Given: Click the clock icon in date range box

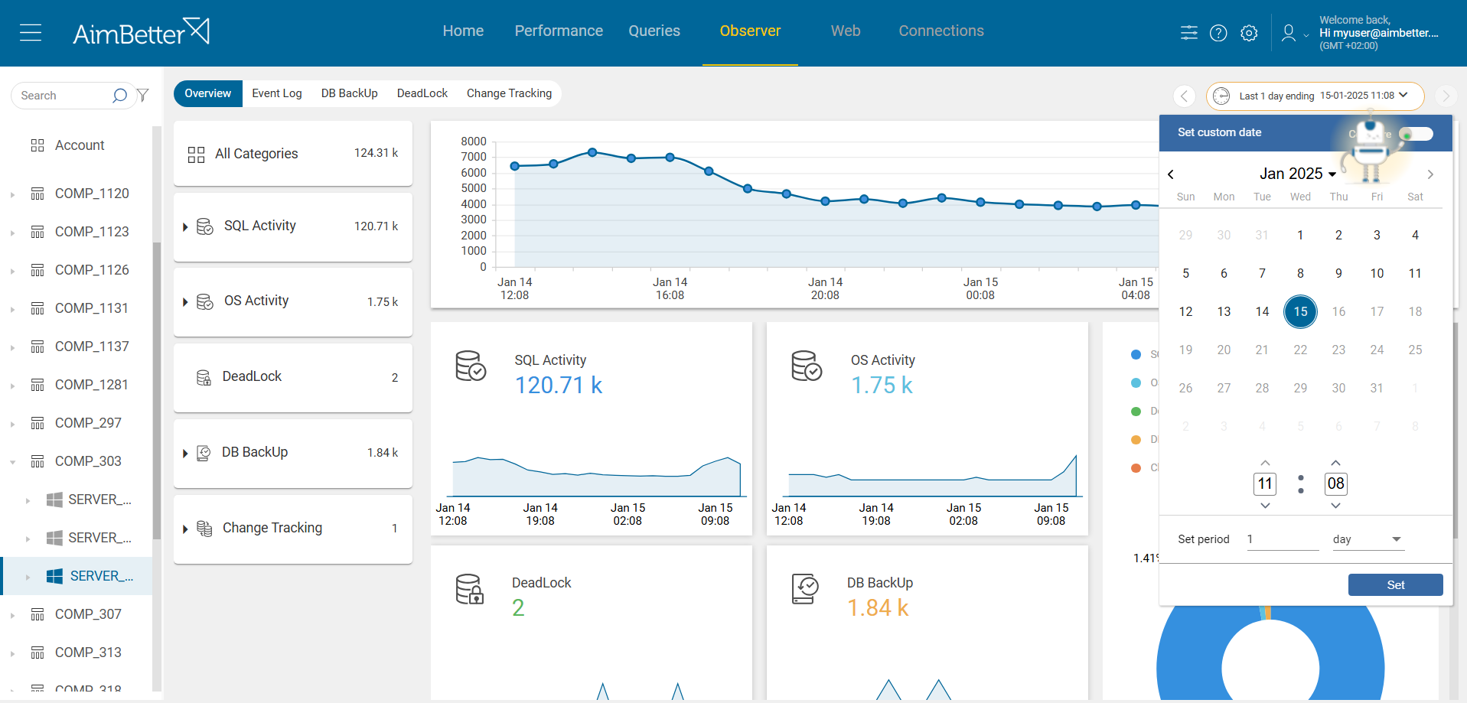Looking at the screenshot, I should [x=1221, y=96].
